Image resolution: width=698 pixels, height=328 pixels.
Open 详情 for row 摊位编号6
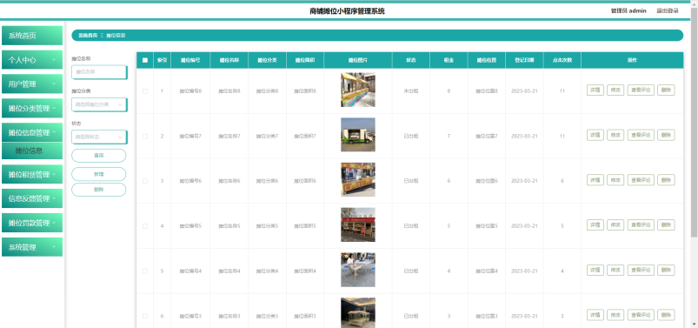click(595, 180)
